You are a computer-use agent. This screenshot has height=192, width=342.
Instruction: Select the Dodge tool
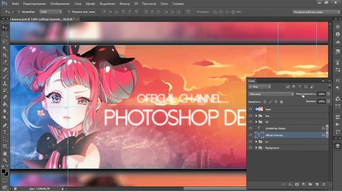tap(5, 118)
